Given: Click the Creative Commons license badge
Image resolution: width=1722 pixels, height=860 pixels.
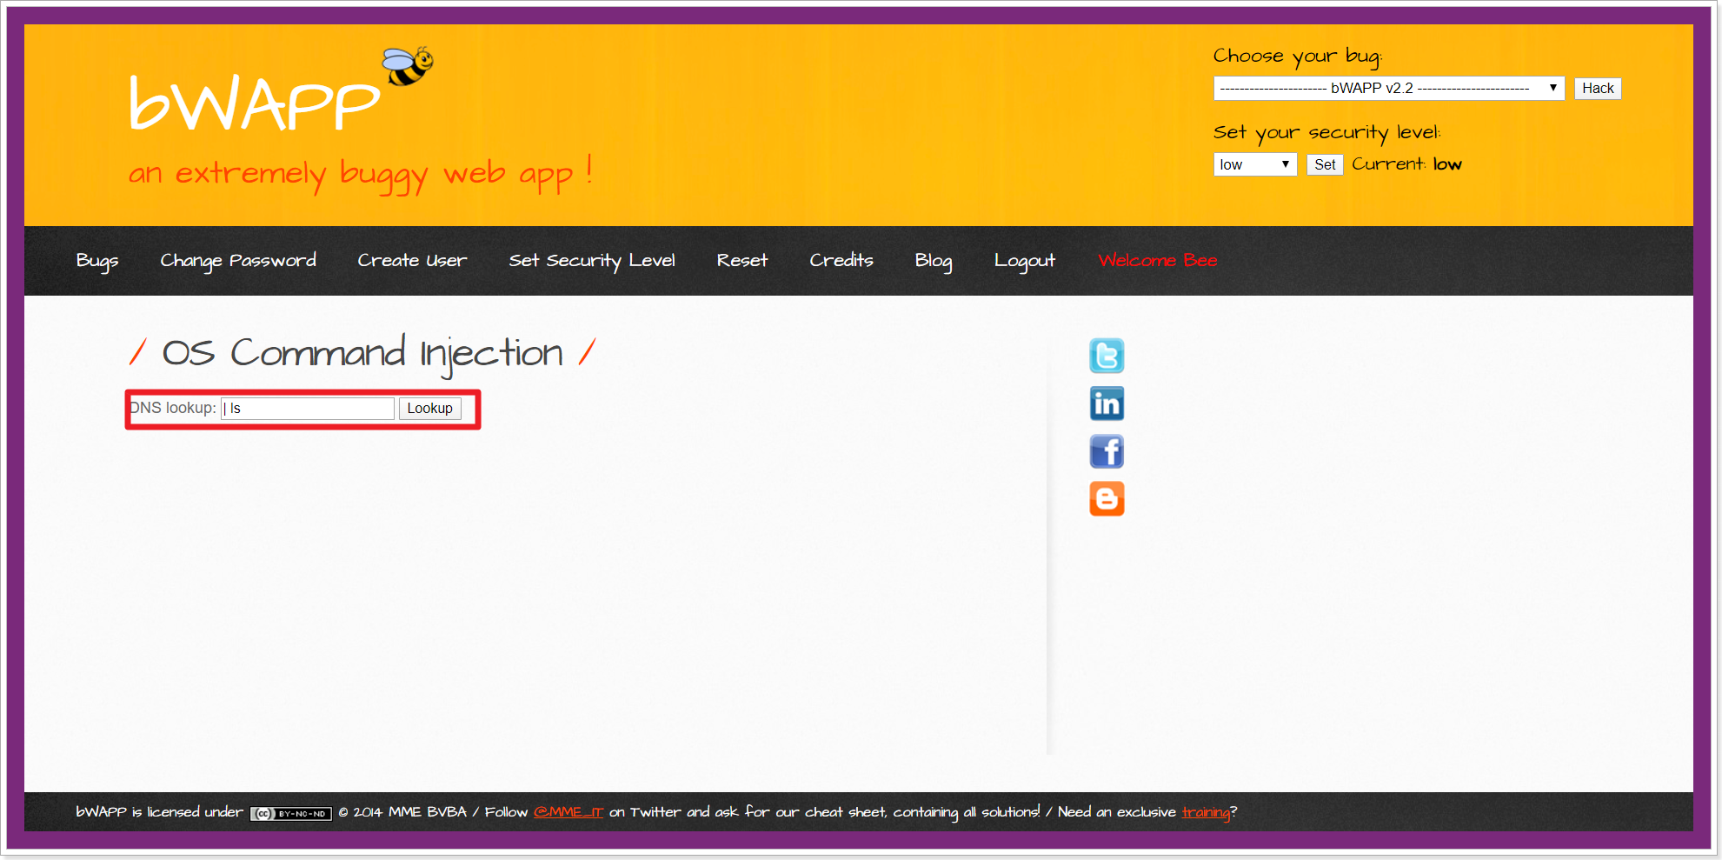Looking at the screenshot, I should coord(291,814).
